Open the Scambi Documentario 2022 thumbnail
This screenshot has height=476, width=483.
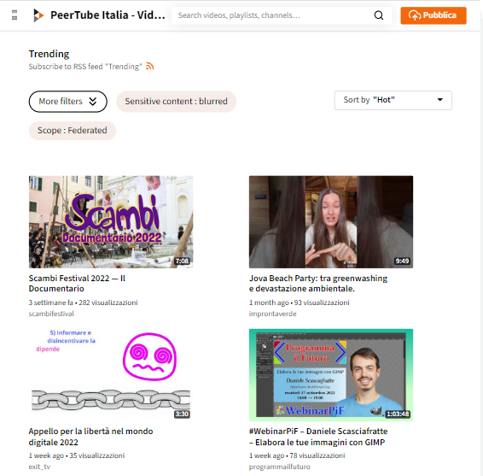tap(111, 222)
